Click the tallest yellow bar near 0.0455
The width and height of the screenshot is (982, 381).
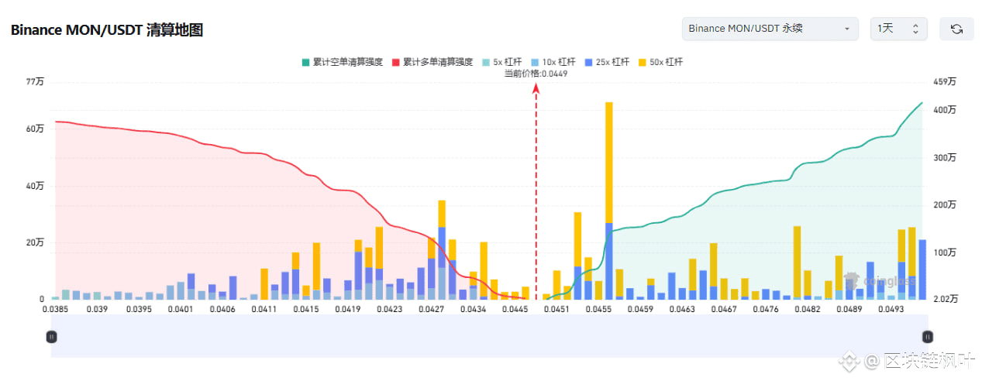(x=609, y=162)
